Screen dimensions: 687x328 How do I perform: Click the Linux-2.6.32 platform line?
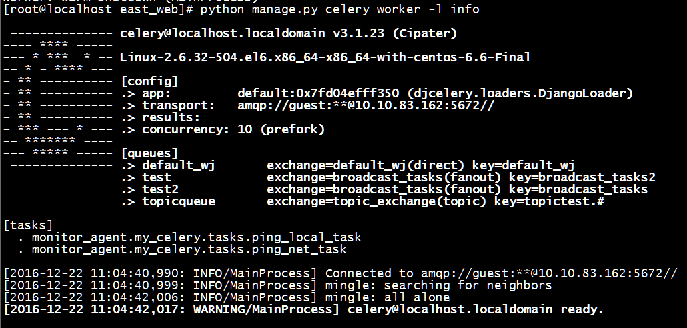[x=325, y=57]
